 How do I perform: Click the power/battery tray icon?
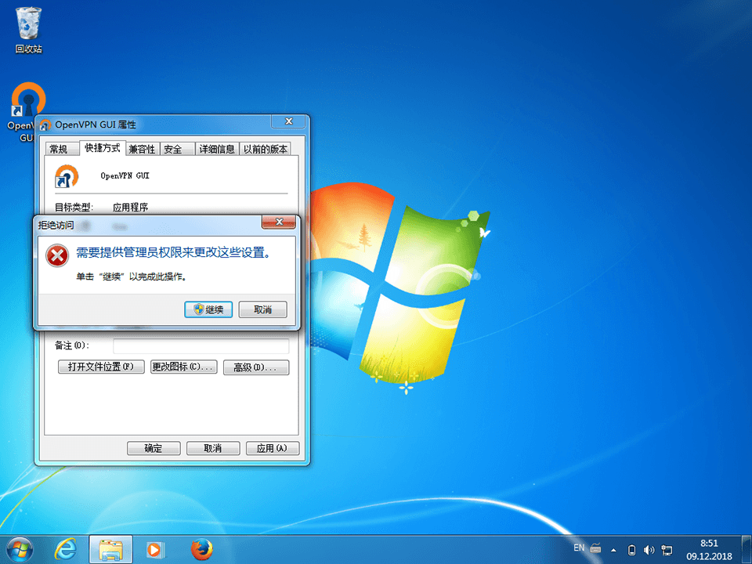coord(632,550)
